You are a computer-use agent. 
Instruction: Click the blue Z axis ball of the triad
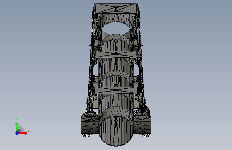[17, 133]
